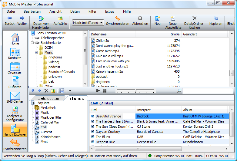
Task: Open the Organizer calendar icon
Action: click(x=15, y=68)
